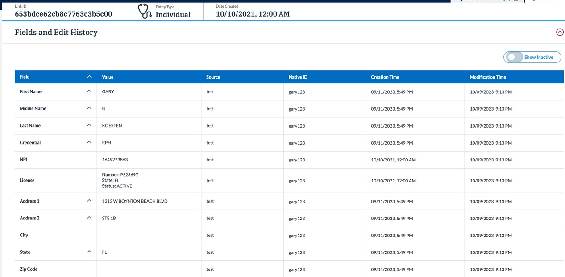The image size is (565, 277).
Task: Select the NPI value 1649273863
Action: point(115,160)
